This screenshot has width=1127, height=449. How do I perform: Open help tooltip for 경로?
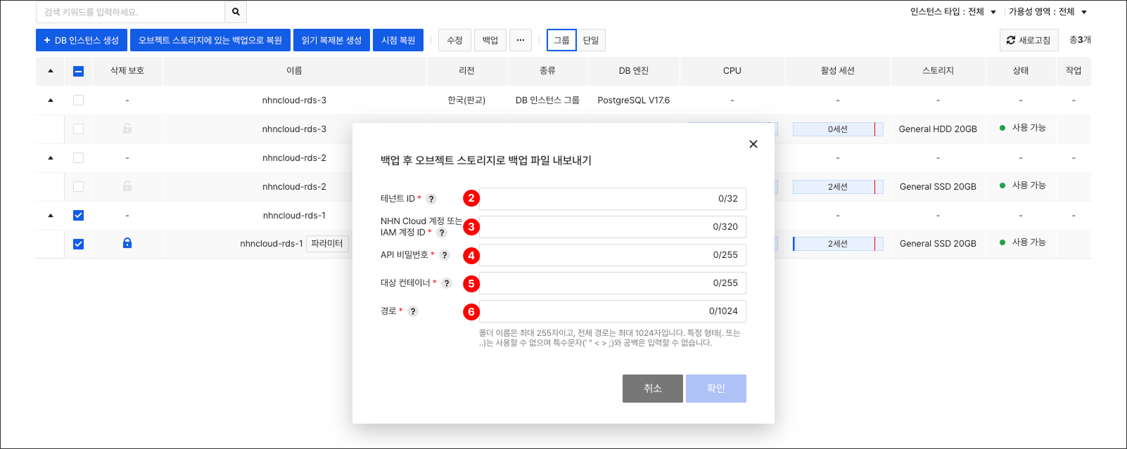click(413, 311)
